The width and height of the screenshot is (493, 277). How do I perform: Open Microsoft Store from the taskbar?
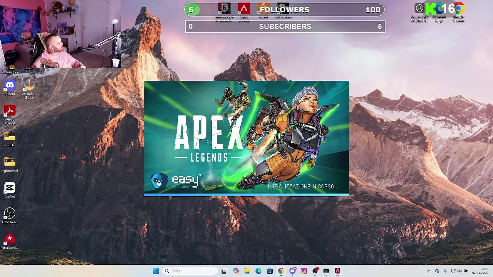point(270,271)
